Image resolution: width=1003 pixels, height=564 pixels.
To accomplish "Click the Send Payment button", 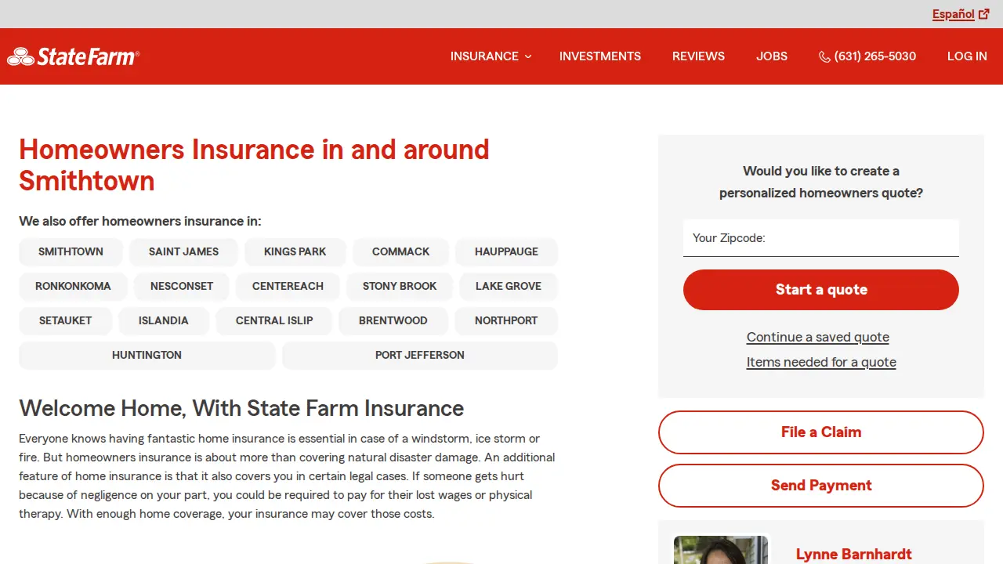I will [x=821, y=486].
